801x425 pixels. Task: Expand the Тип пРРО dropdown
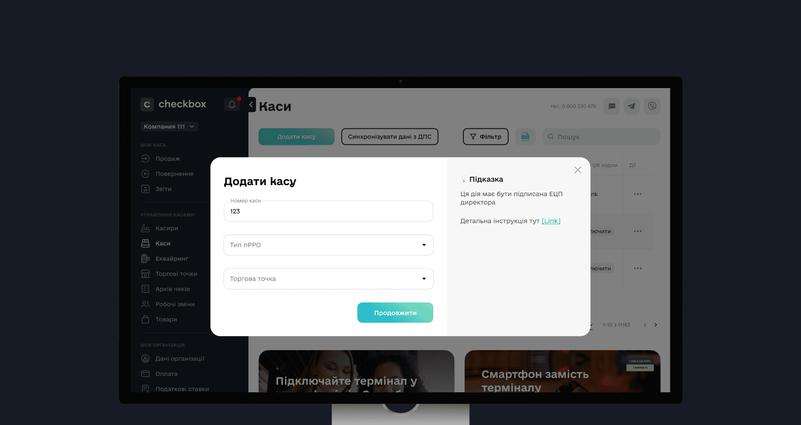click(329, 245)
